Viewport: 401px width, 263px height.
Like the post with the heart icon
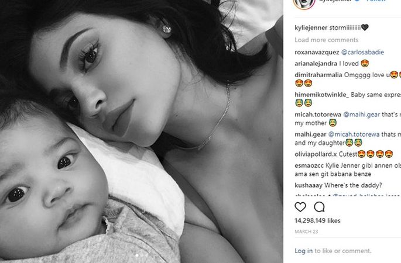click(x=300, y=207)
